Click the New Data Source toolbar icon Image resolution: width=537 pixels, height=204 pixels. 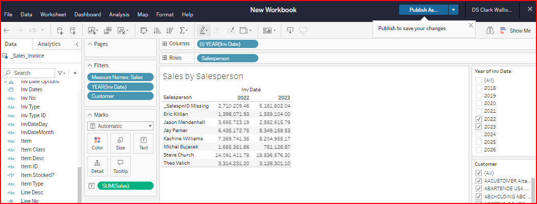pyautogui.click(x=60, y=31)
